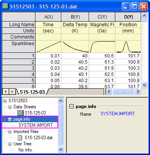The width and height of the screenshot is (150, 155).
Task: Select all via top-left corner header cell
Action: point(19,17)
